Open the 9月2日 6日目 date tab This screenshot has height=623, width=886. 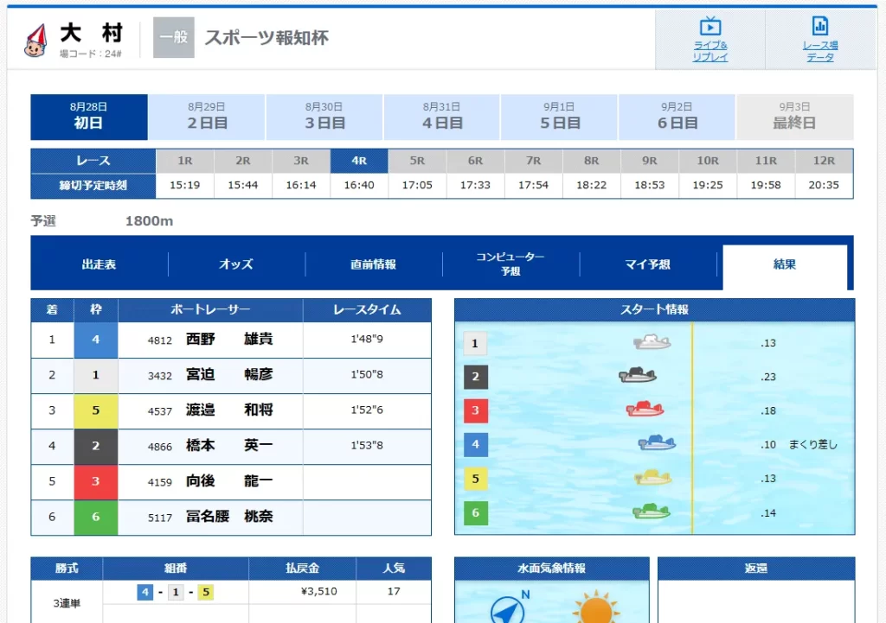coord(676,116)
